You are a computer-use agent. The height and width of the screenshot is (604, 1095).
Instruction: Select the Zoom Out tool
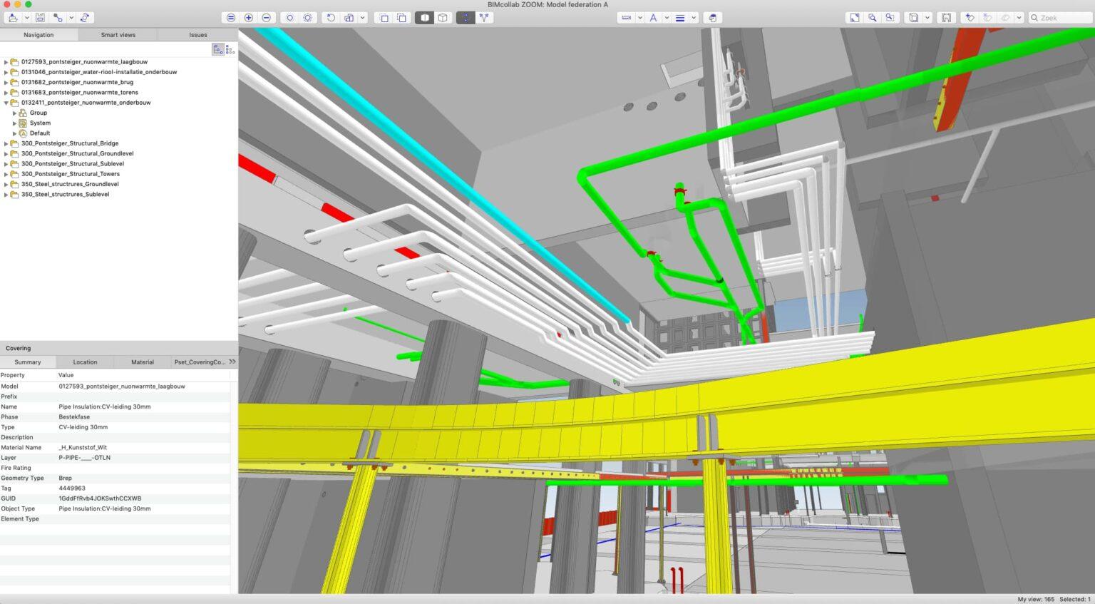[265, 17]
